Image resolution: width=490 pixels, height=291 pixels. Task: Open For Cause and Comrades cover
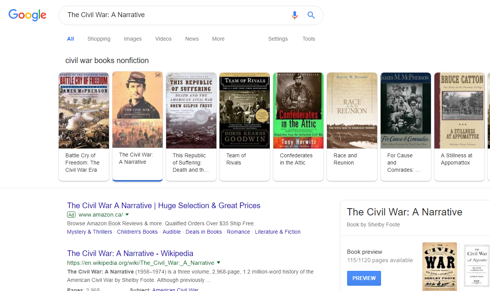click(406, 110)
